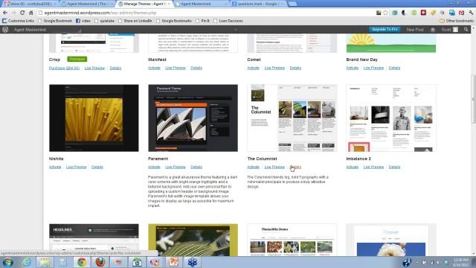
Task: Click the address bar URL field
Action: click(x=207, y=13)
